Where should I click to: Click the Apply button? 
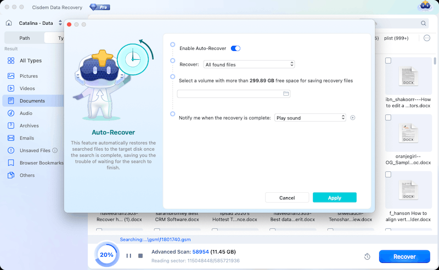(335, 198)
